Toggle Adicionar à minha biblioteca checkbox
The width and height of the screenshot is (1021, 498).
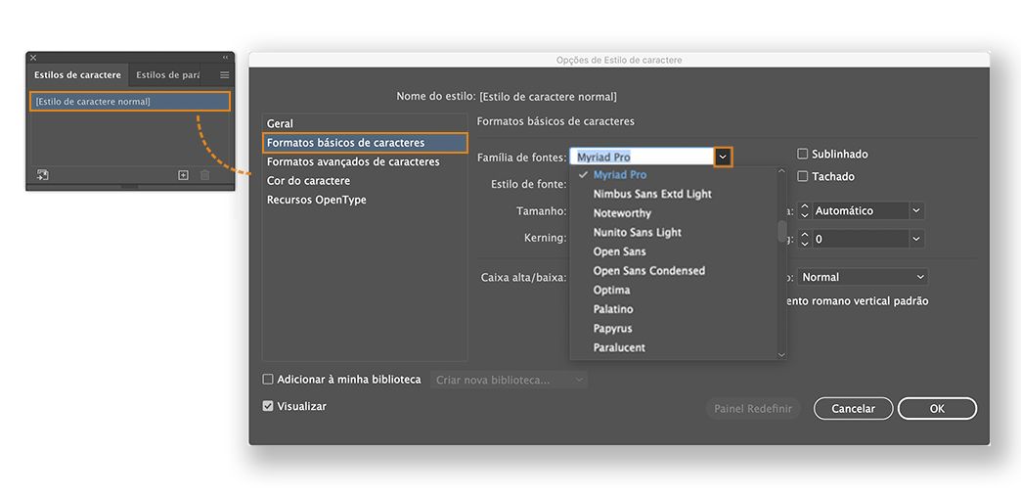[x=268, y=380]
